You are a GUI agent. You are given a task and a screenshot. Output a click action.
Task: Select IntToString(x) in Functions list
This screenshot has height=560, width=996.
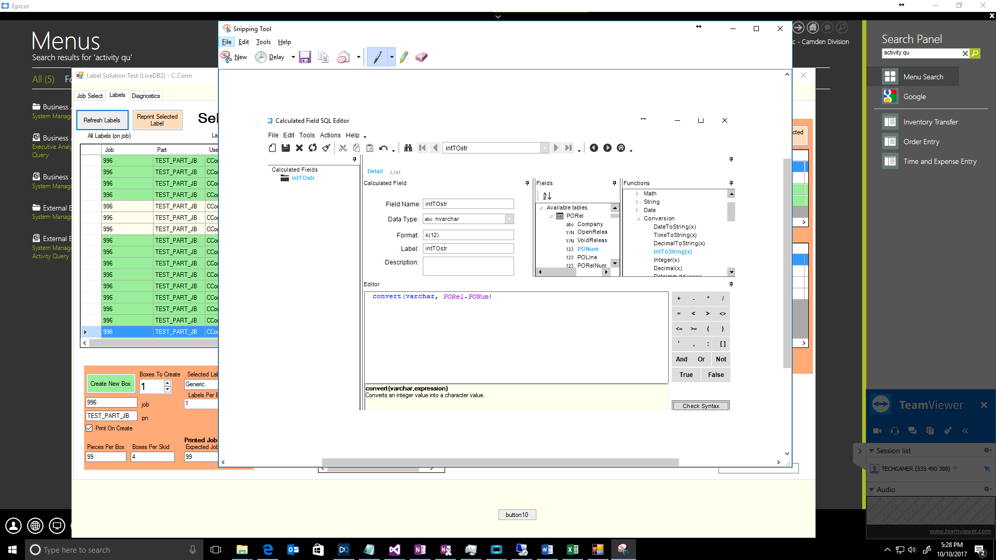click(672, 252)
